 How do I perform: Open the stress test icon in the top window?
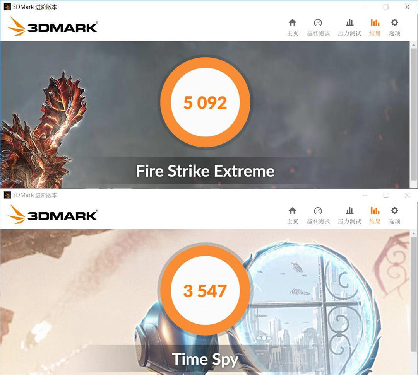pos(349,23)
